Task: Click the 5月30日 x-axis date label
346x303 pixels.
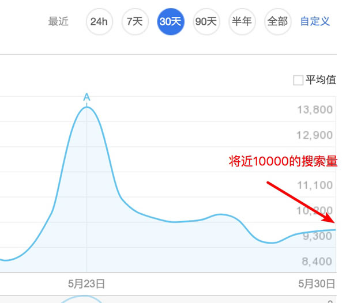Action: click(316, 283)
